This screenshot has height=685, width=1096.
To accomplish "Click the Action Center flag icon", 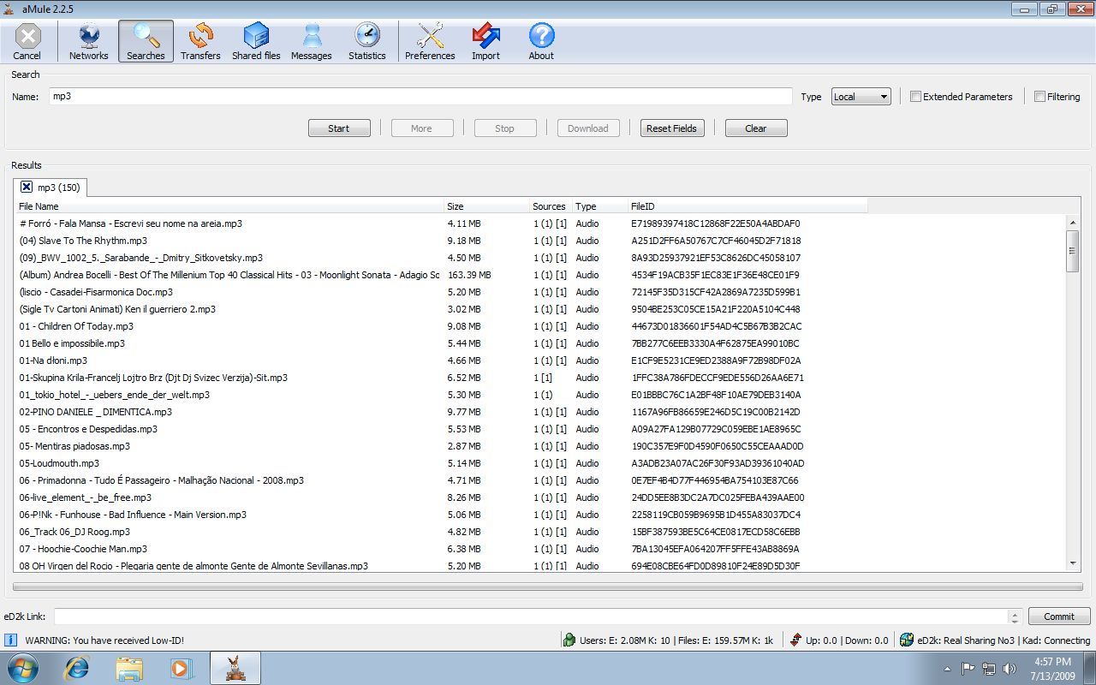I will coord(968,669).
